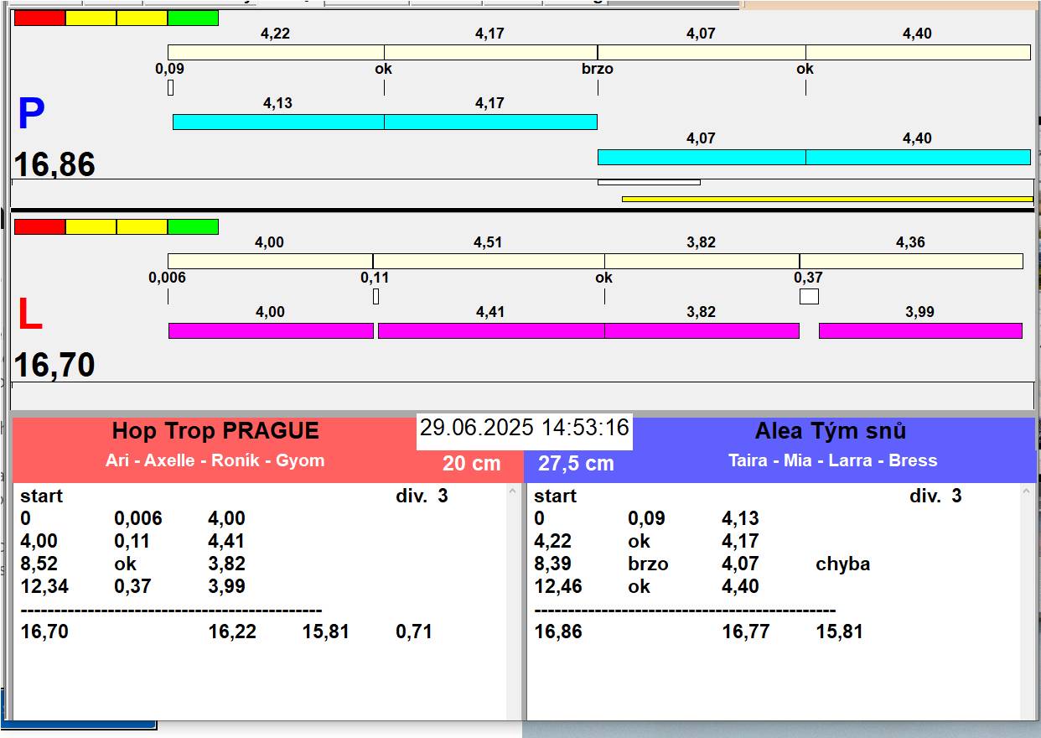Click the date and time stamp

click(524, 428)
